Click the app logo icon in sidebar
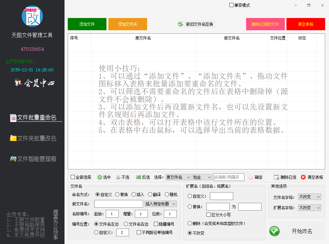The height and width of the screenshot is (244, 329). [x=32, y=16]
